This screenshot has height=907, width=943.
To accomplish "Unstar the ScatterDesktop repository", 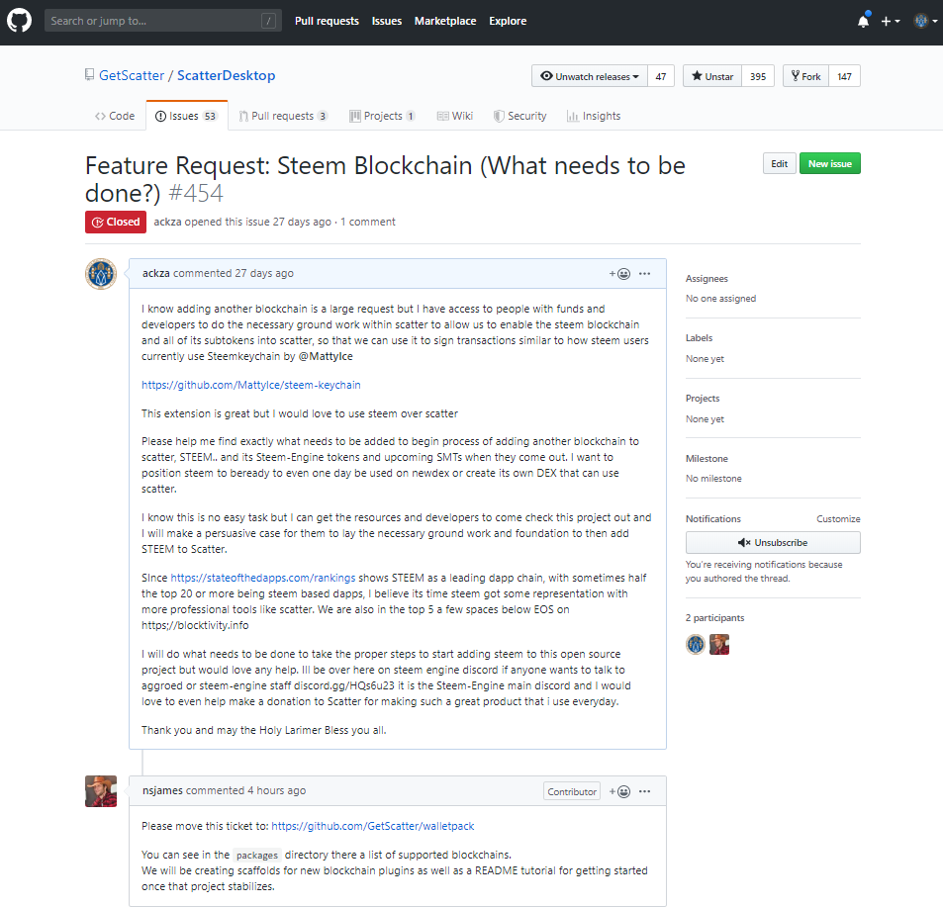I will point(712,76).
